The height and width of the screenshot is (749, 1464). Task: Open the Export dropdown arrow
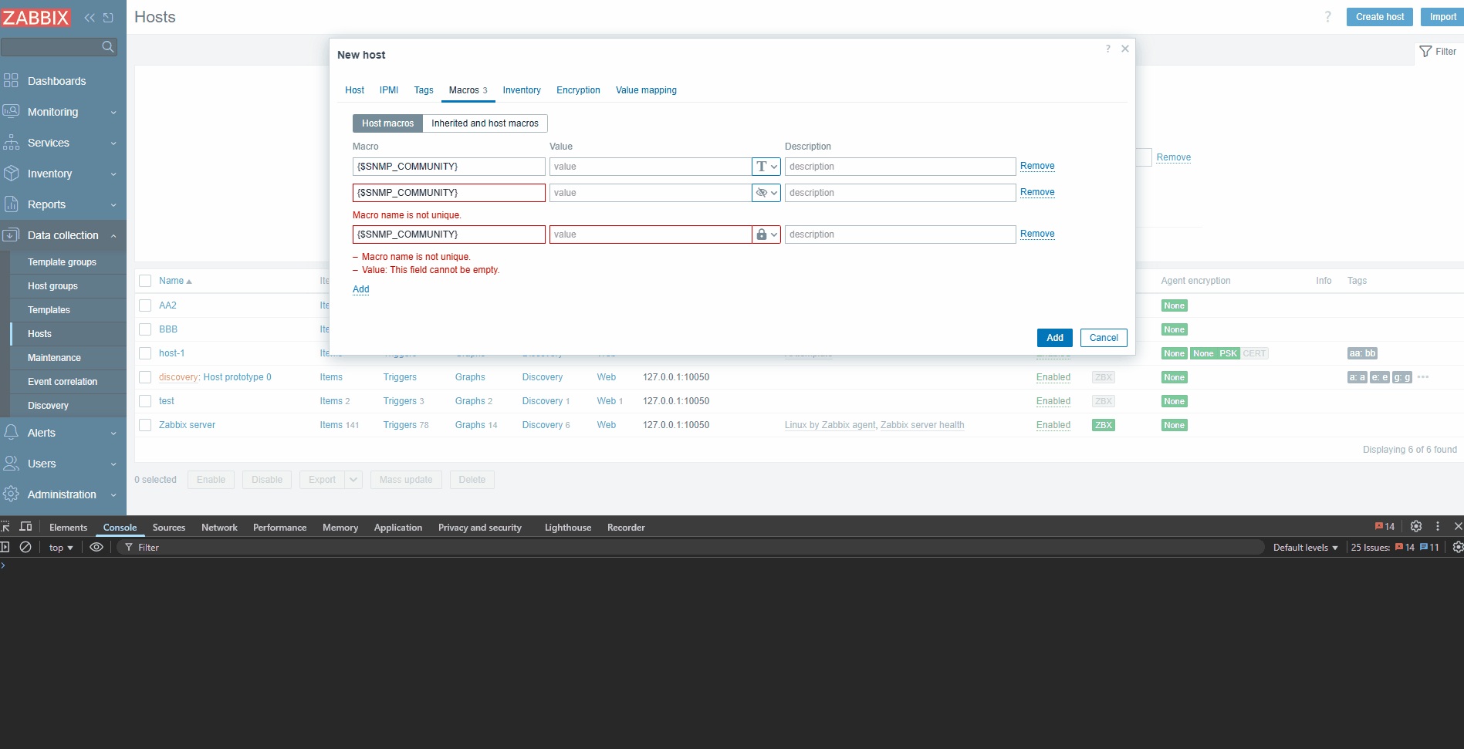353,480
